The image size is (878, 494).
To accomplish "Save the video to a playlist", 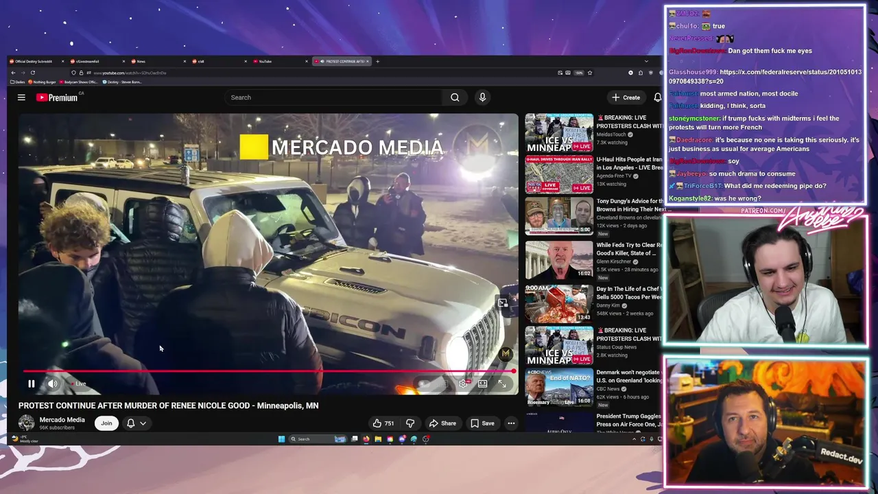I will point(482,423).
